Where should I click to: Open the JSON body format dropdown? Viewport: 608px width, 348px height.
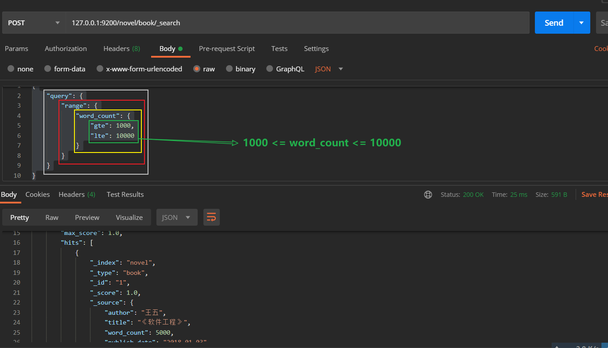click(x=329, y=69)
